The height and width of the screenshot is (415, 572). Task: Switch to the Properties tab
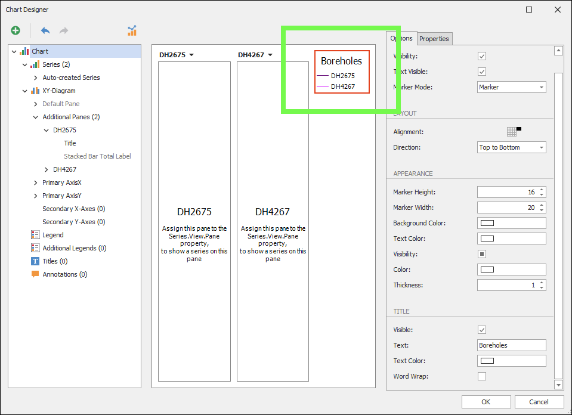click(x=434, y=39)
